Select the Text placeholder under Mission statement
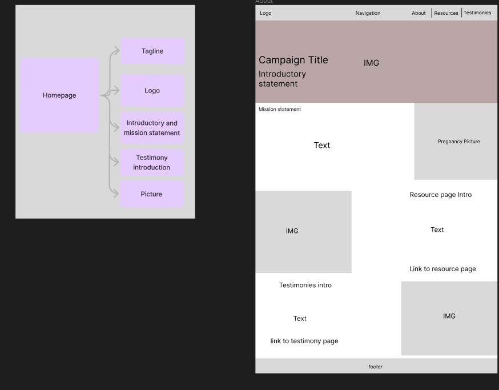Image resolution: width=499 pixels, height=390 pixels. pos(322,145)
